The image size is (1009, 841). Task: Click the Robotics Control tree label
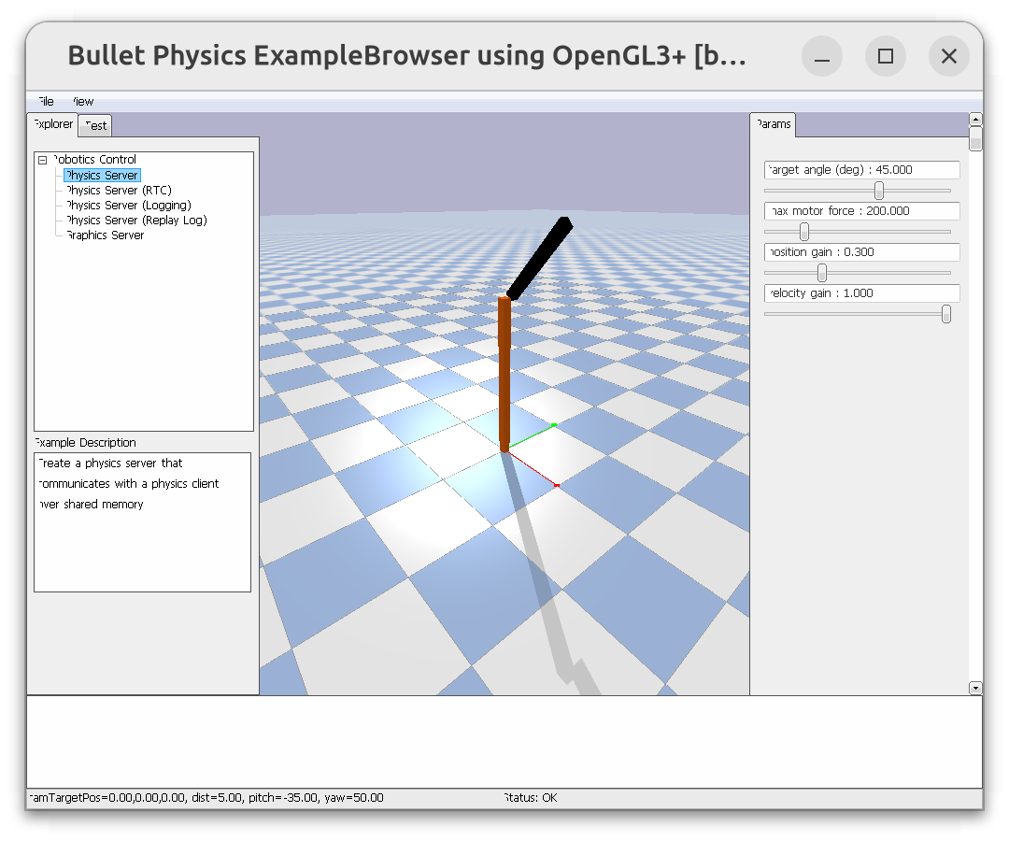(94, 160)
